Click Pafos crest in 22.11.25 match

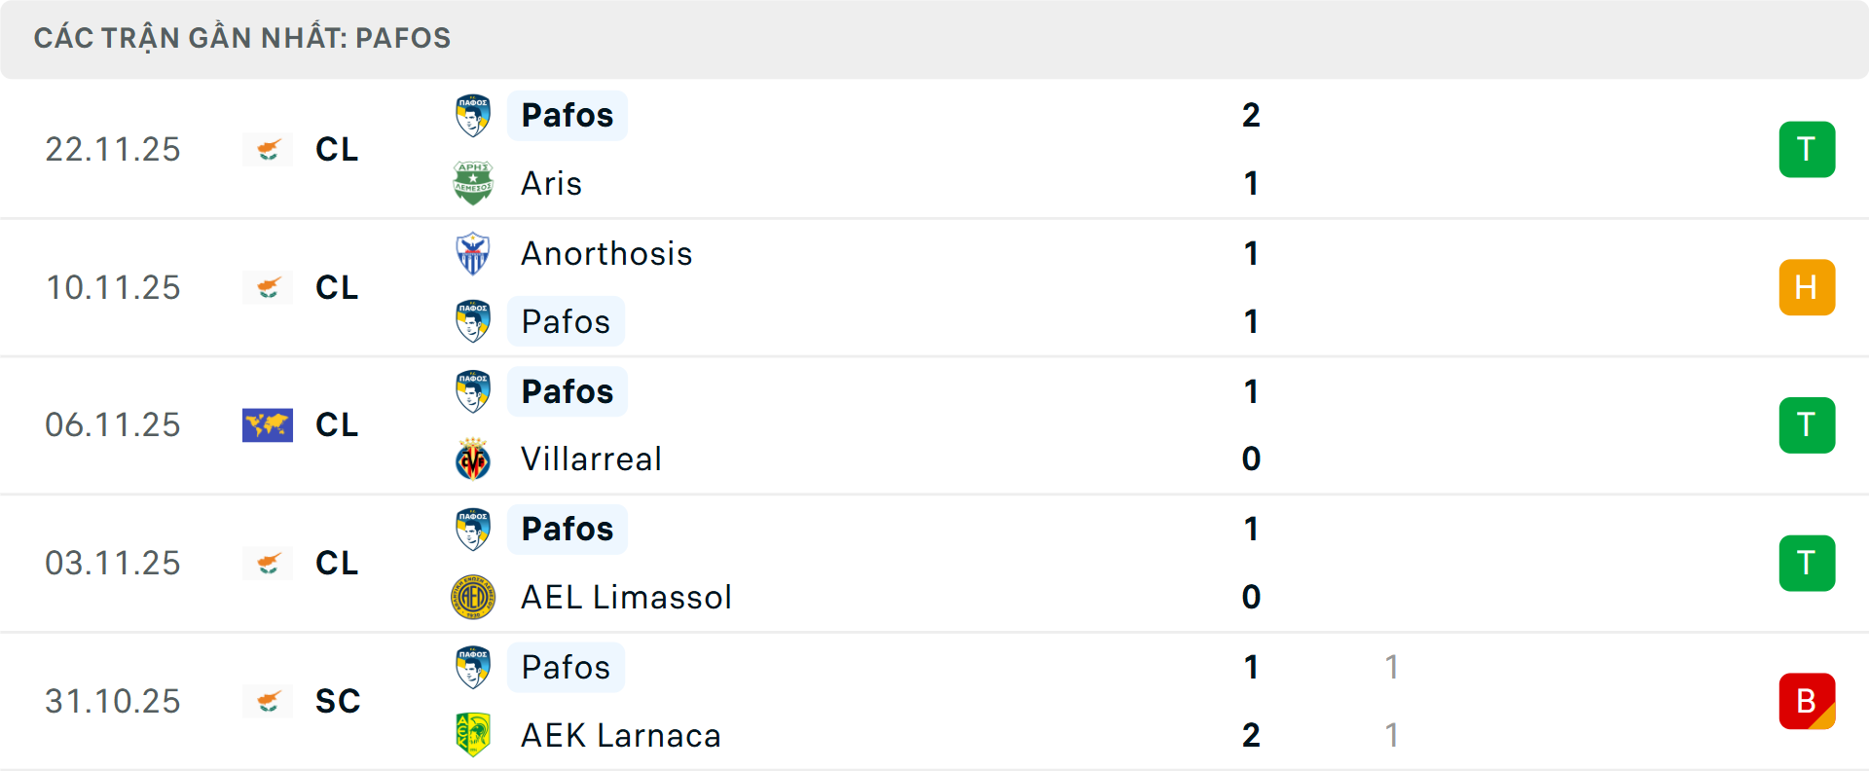tap(473, 115)
